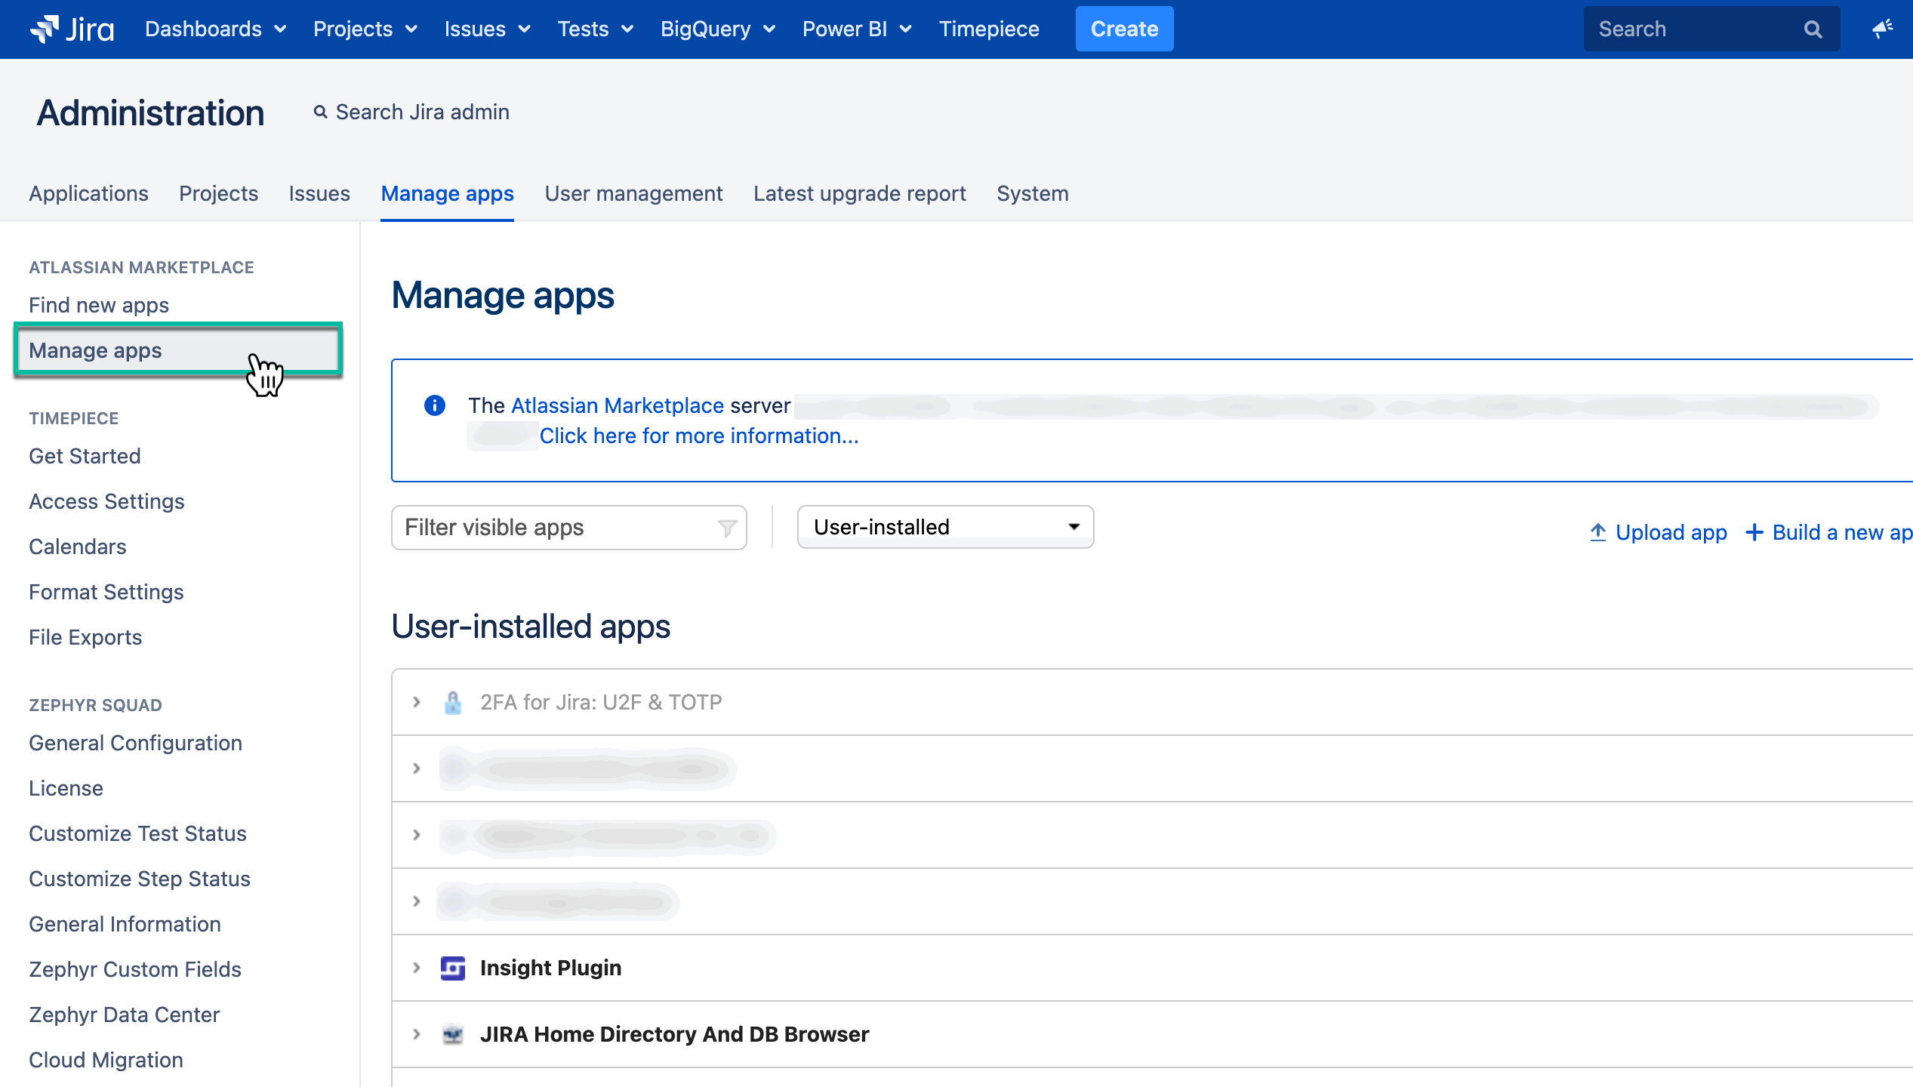1913x1087 pixels.
Task: Open Find new apps in sidebar
Action: (x=99, y=305)
